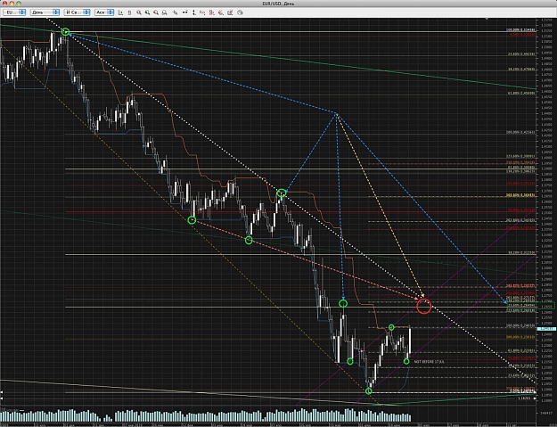Screen dimensions: 557x427
Task: Open the Ace dropdown in toolbar
Action: [x=104, y=12]
